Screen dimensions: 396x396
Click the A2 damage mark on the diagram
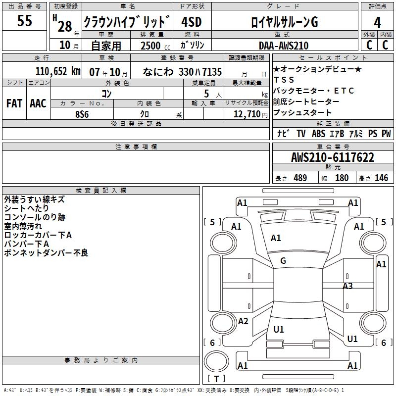coord(243,321)
